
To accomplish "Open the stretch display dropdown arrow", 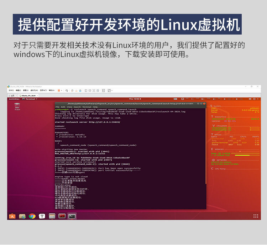I will pyautogui.click(x=112, y=90).
